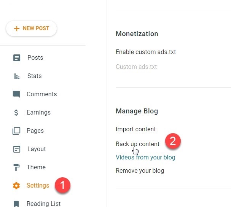
Task: Open the Enable custom ads.txt setting
Action: pyautogui.click(x=146, y=52)
